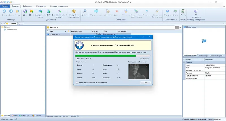Click the last image thumbnail in scan dialog
This screenshot has height=121, width=226.
coord(139,71)
